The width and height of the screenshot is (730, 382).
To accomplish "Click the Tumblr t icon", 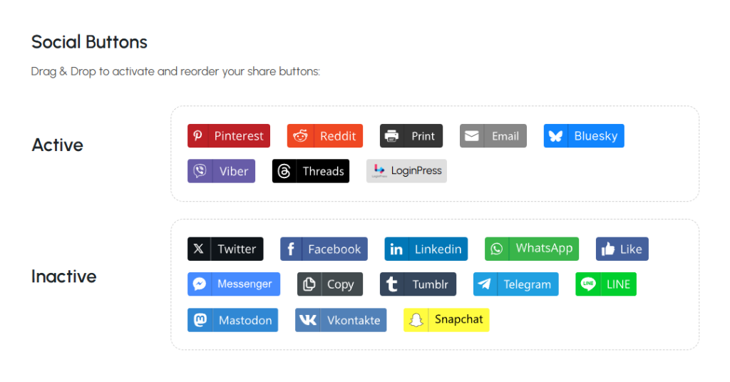I will (392, 284).
